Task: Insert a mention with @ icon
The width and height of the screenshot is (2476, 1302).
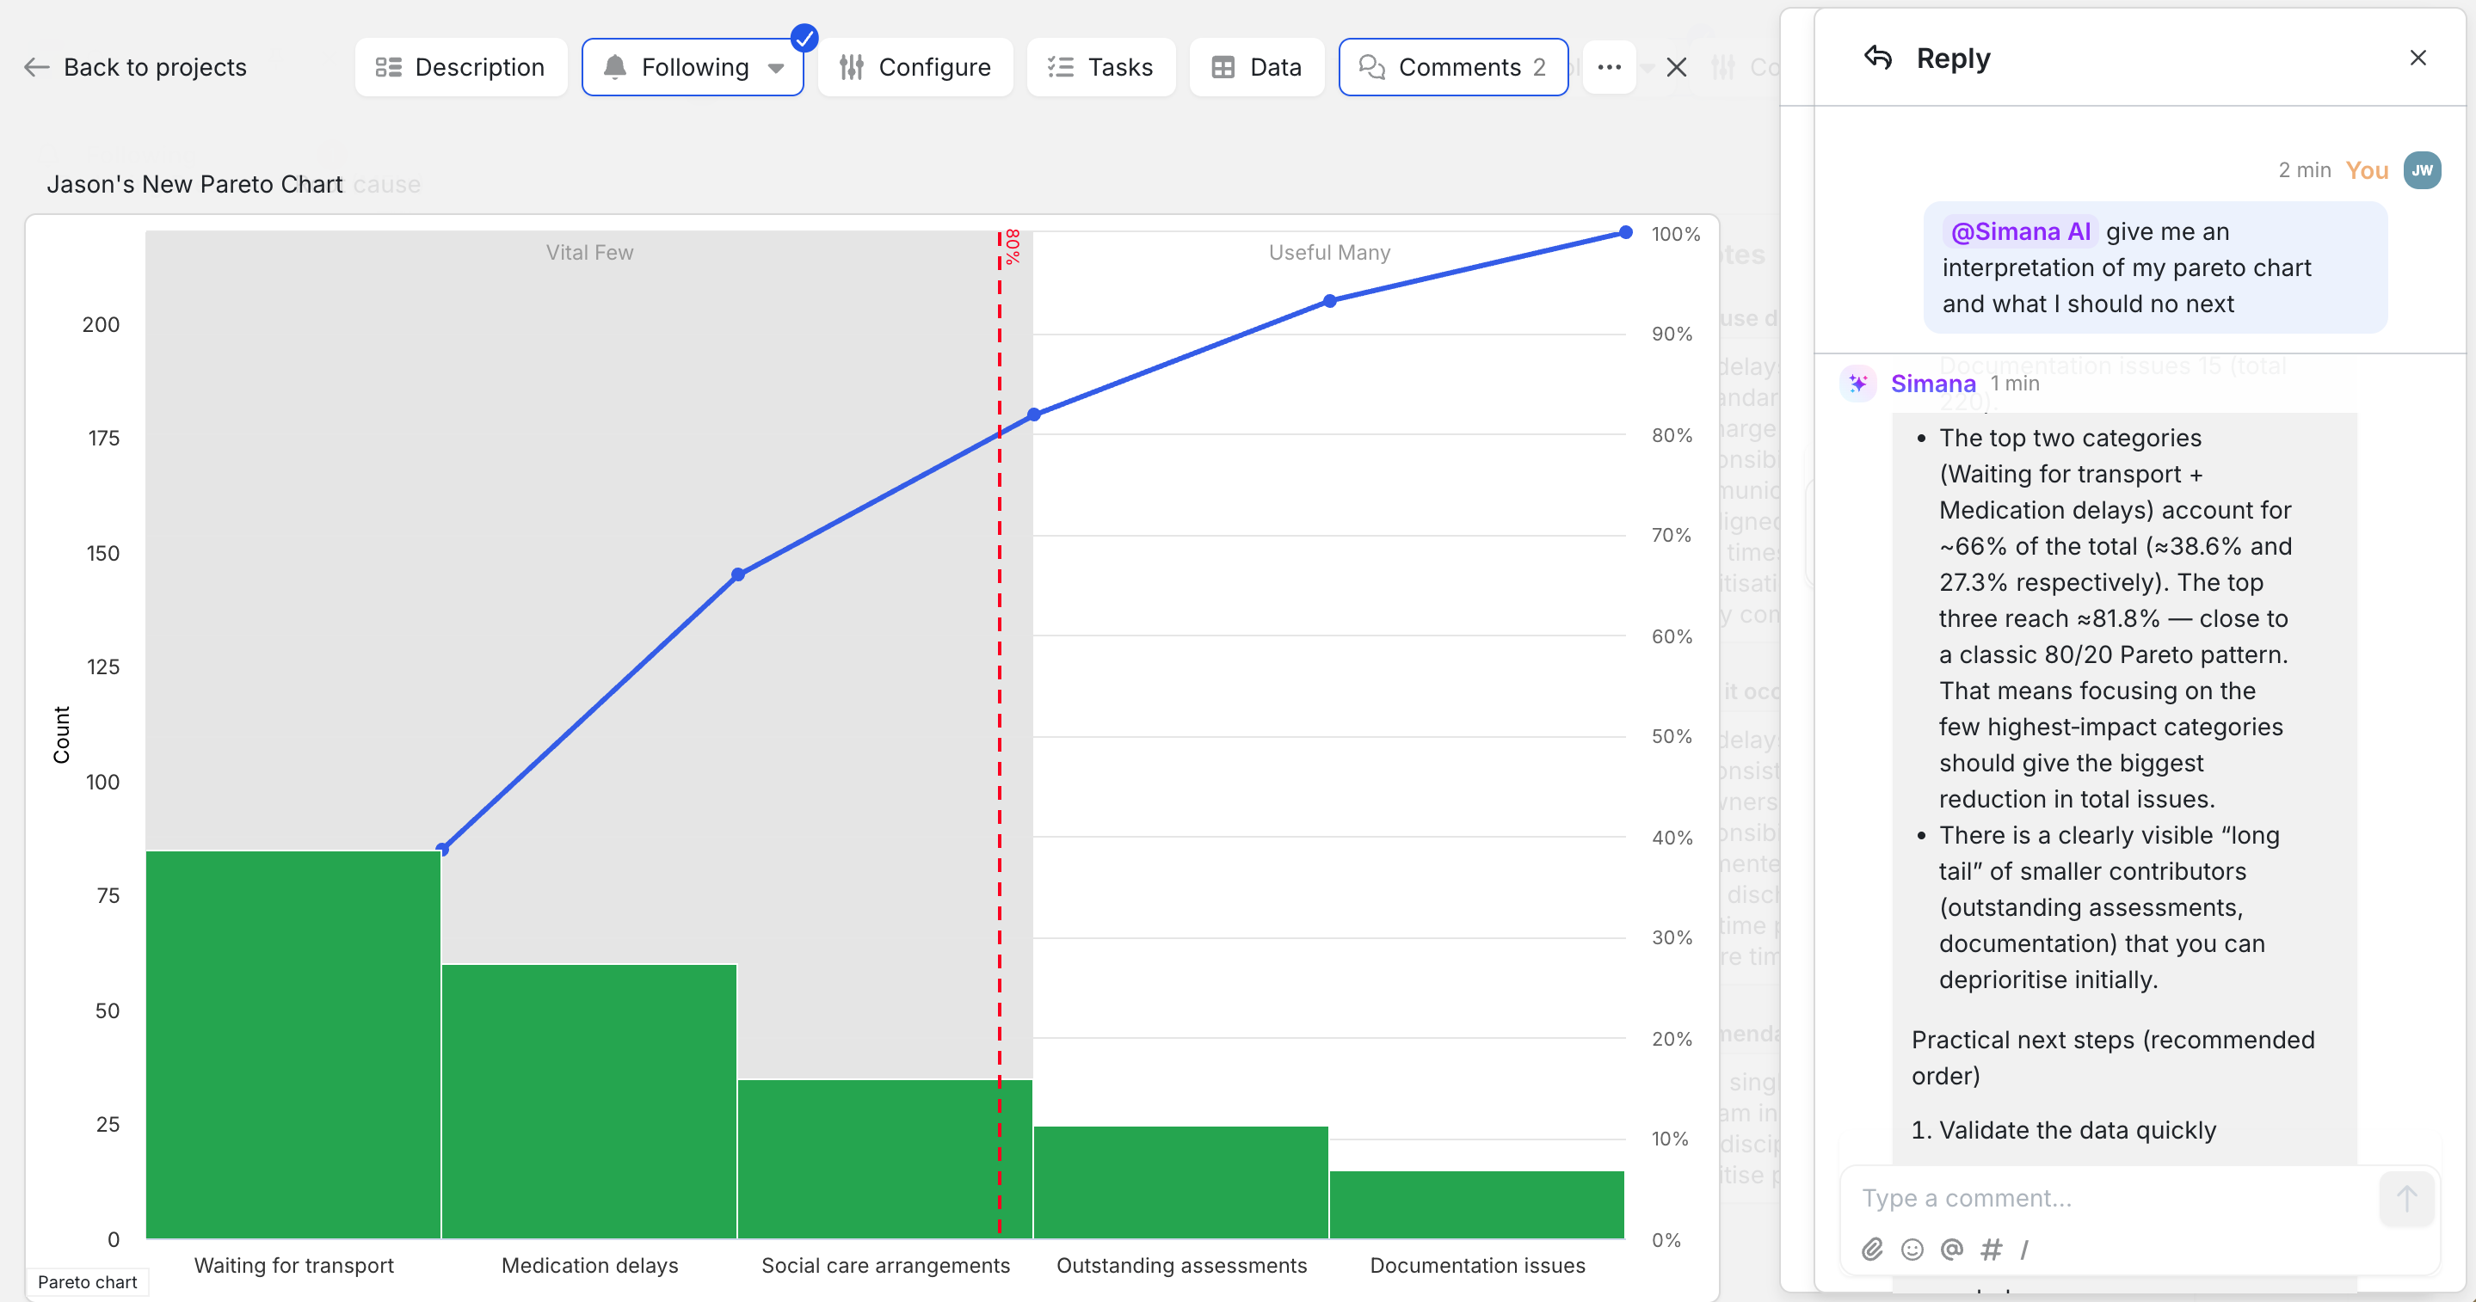Action: [x=1951, y=1250]
